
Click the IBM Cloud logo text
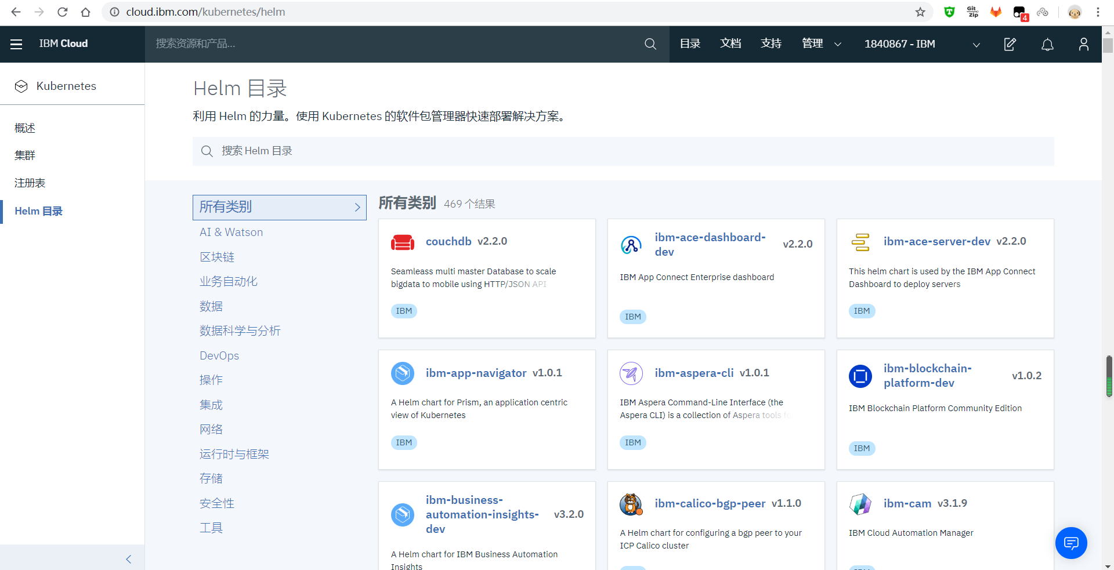(63, 44)
